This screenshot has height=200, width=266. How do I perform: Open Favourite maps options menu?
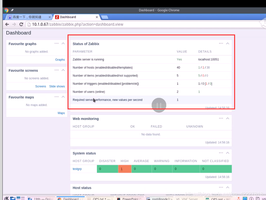56,97
